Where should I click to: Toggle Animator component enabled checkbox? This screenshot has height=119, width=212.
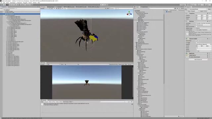click(x=188, y=21)
